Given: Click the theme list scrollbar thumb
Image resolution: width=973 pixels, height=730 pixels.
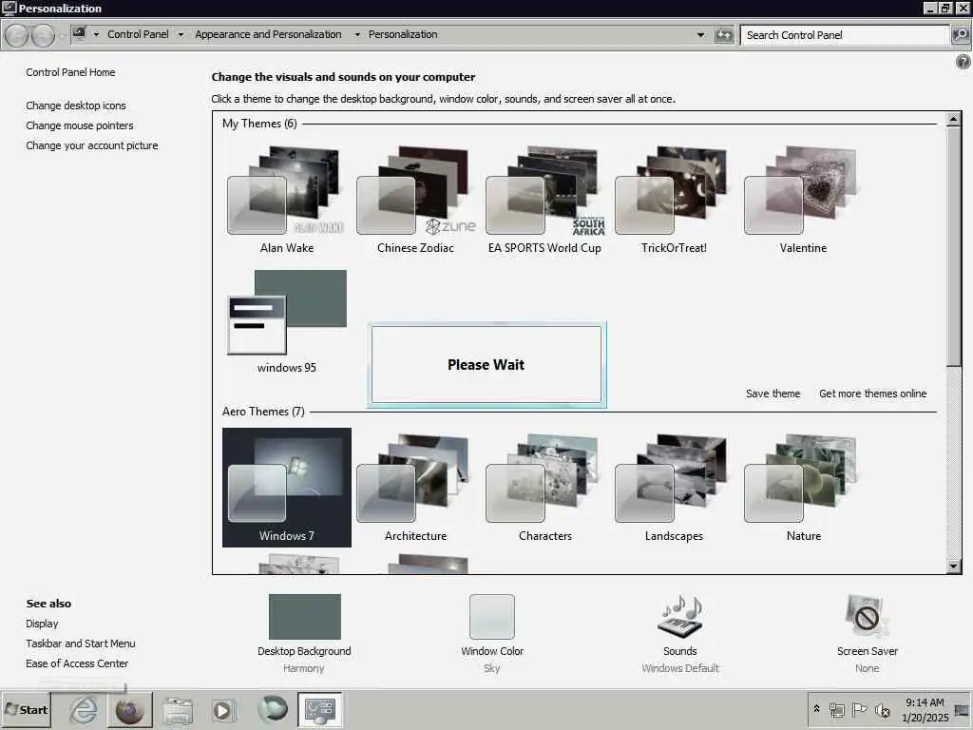Looking at the screenshot, I should click(x=954, y=246).
